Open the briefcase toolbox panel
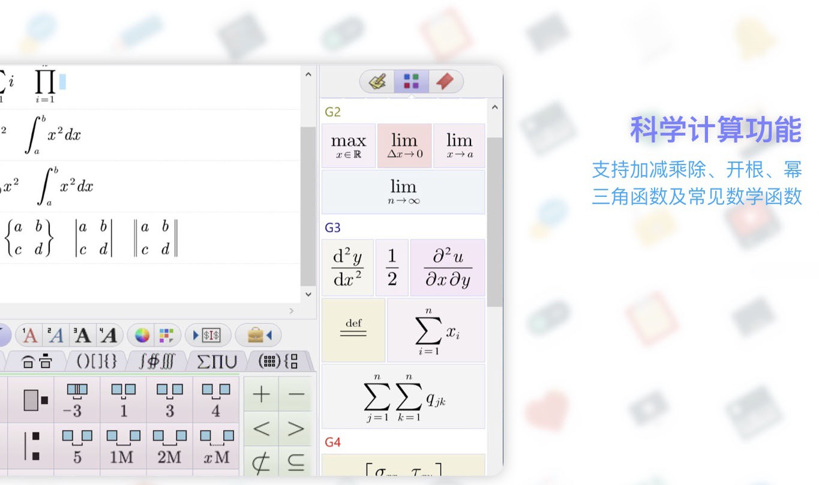Image resolution: width=819 pixels, height=485 pixels. [258, 336]
